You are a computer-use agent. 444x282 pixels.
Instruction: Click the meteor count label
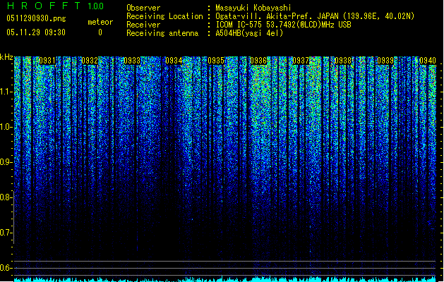pos(100,22)
